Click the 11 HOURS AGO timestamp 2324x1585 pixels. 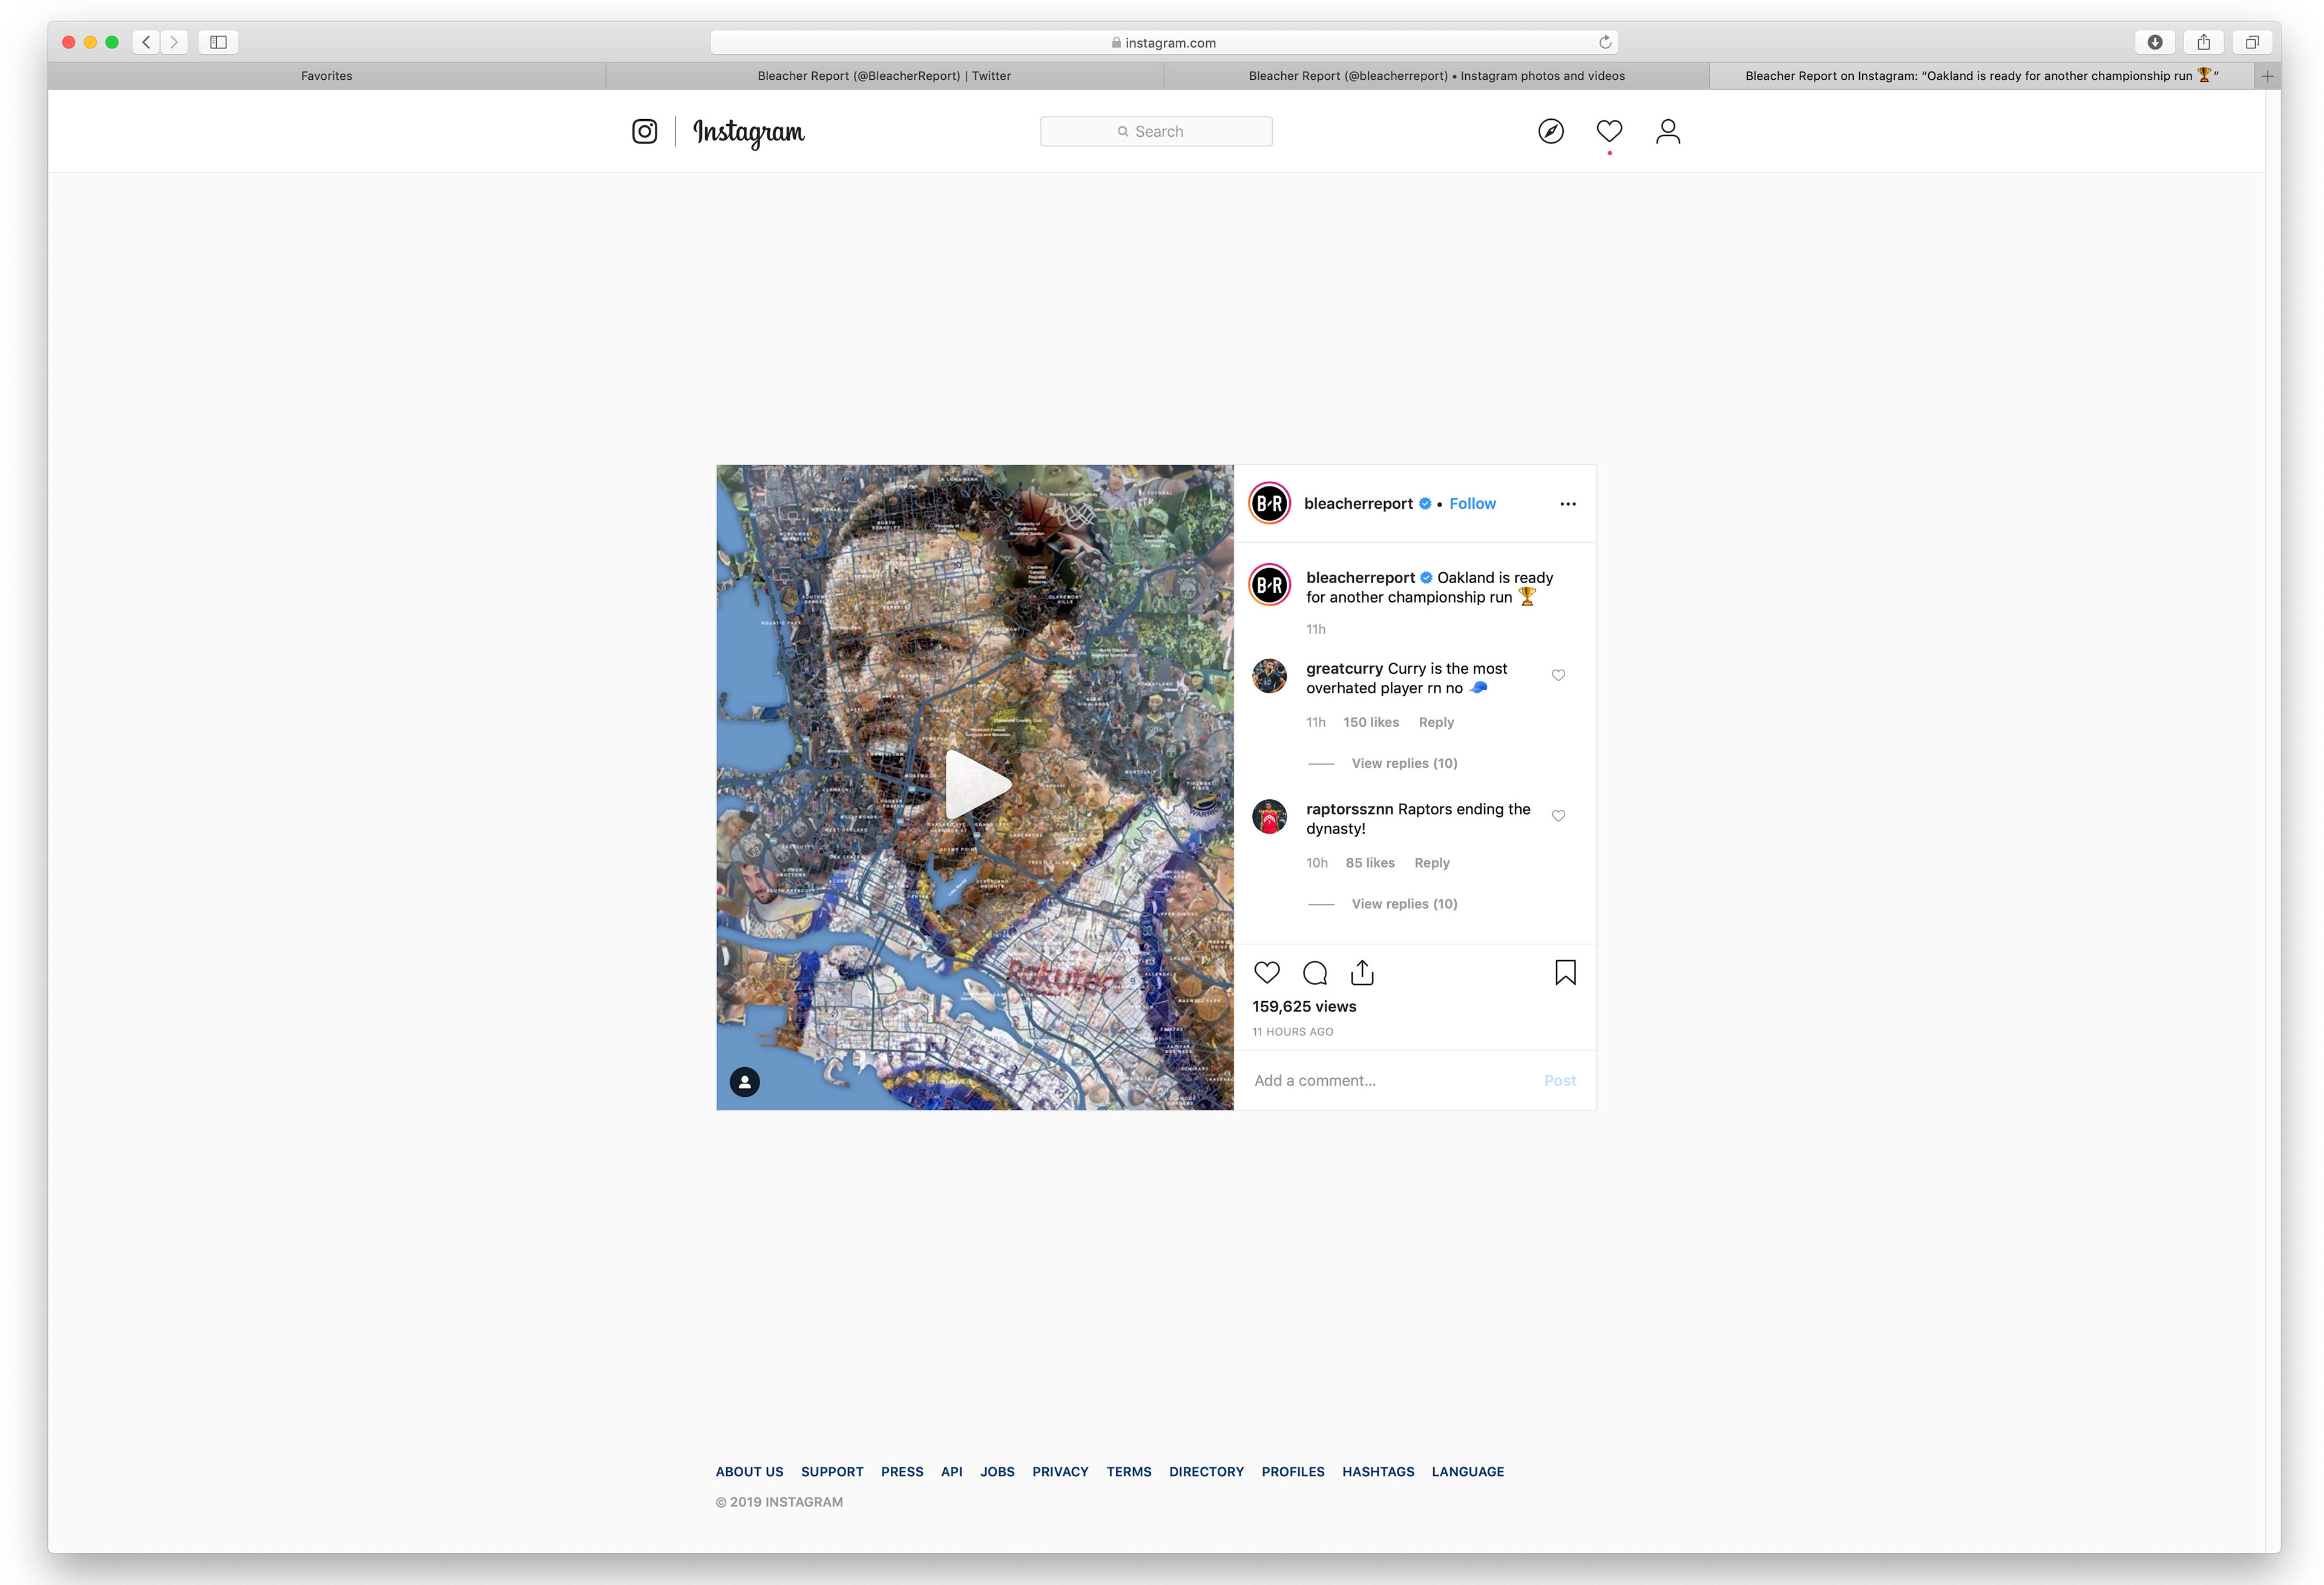click(x=1292, y=1032)
